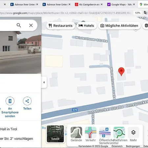Screen dimensions: 148x148
Task: Enable the Gelände terrain layer
Action: 76,134
